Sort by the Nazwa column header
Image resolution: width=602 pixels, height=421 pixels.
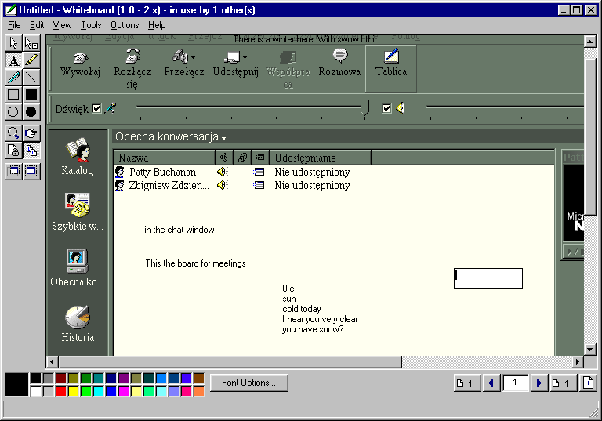(x=165, y=158)
